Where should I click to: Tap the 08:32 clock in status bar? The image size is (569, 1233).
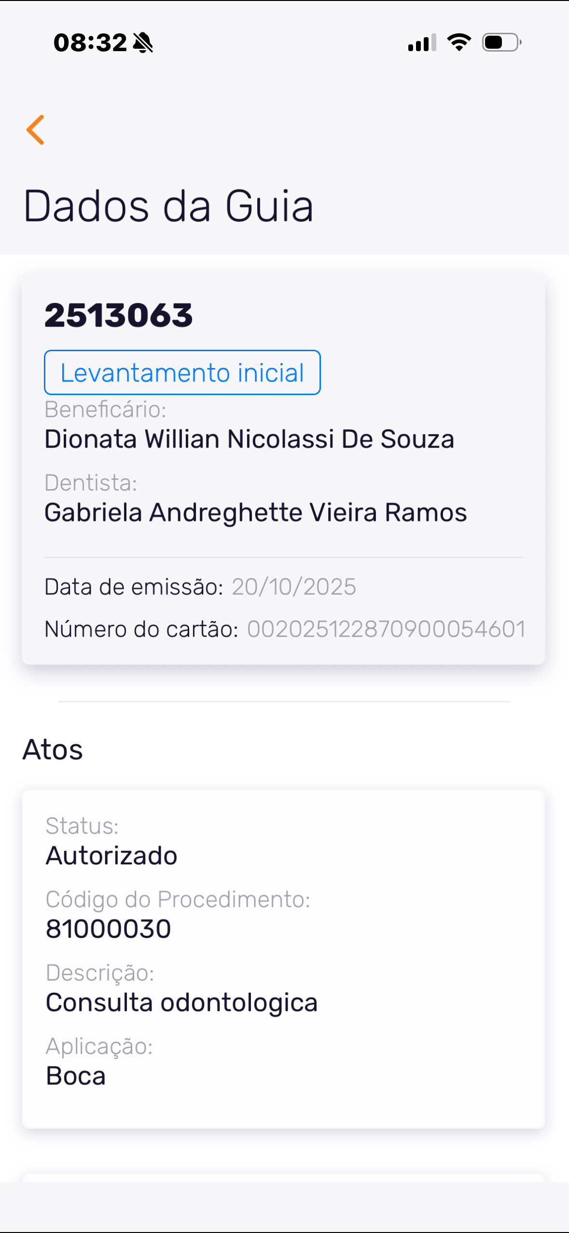click(90, 42)
